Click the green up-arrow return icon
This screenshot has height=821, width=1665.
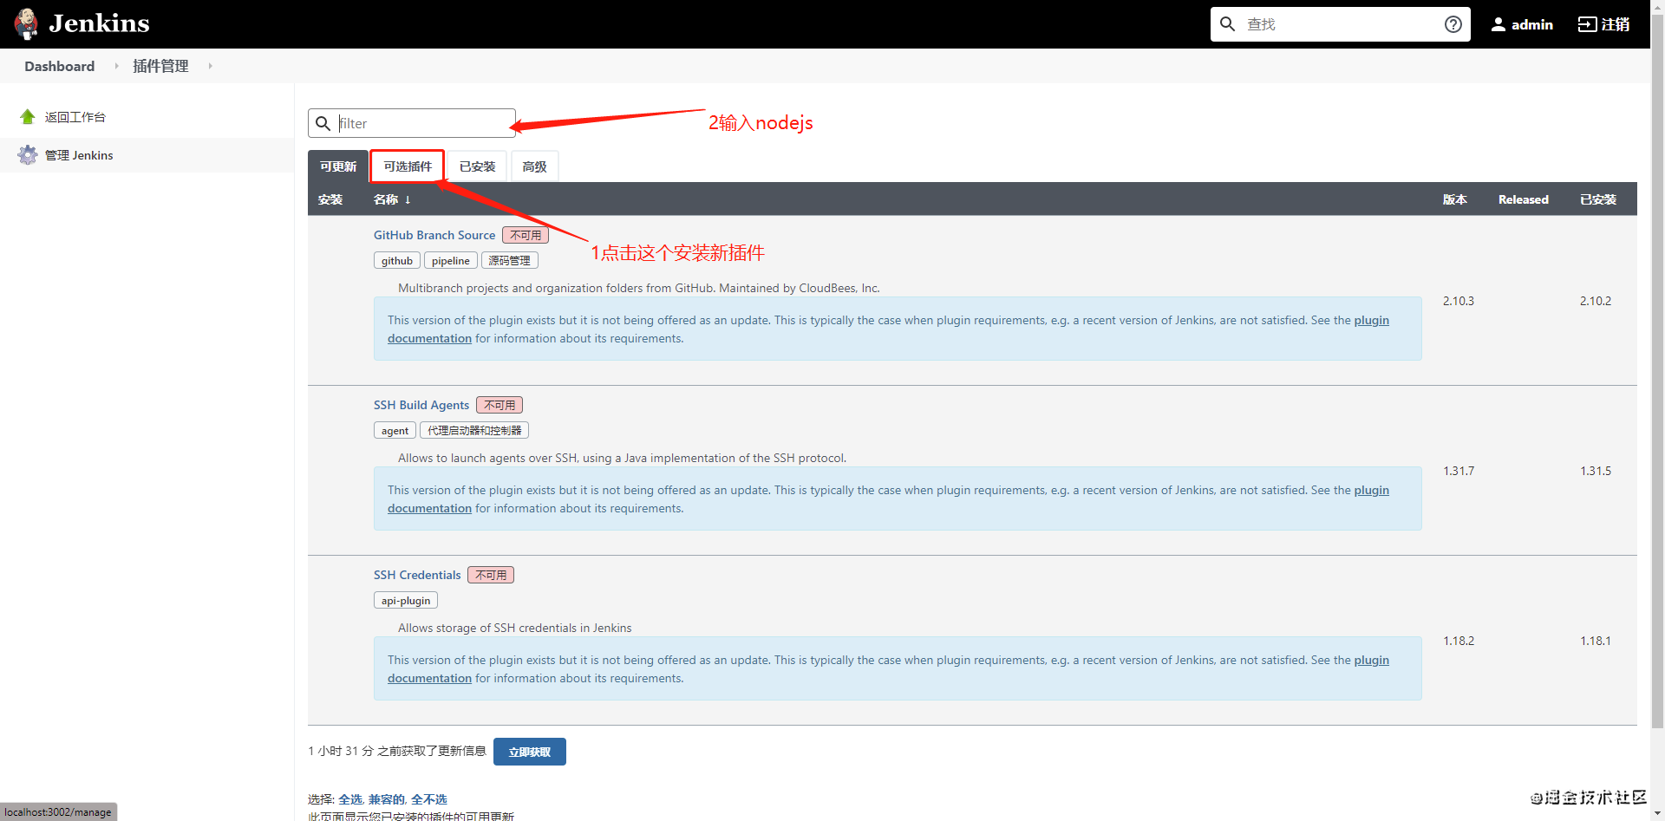click(x=28, y=117)
